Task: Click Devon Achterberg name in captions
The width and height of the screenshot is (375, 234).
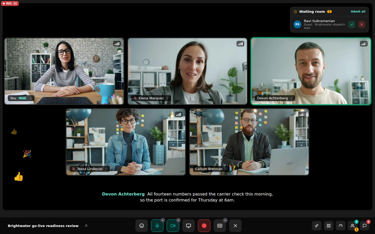Action: coord(123,194)
